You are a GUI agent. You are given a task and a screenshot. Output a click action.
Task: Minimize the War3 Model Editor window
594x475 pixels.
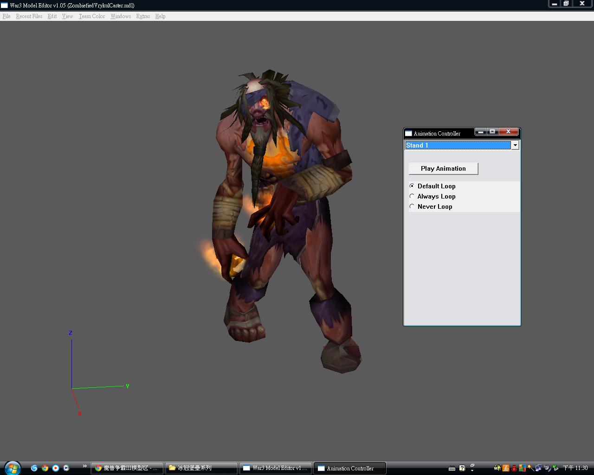pyautogui.click(x=555, y=4)
